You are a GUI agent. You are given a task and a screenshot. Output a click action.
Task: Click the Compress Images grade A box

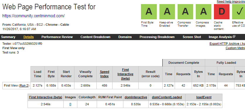pyautogui.click(x=203, y=12)
